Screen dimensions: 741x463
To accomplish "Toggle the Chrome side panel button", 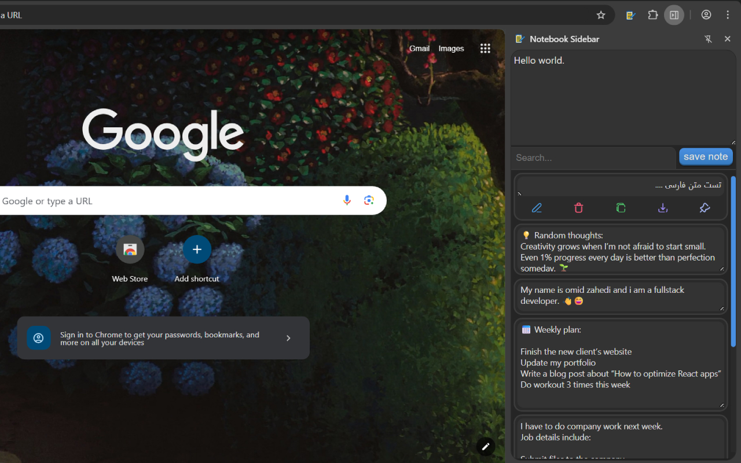I will [674, 15].
